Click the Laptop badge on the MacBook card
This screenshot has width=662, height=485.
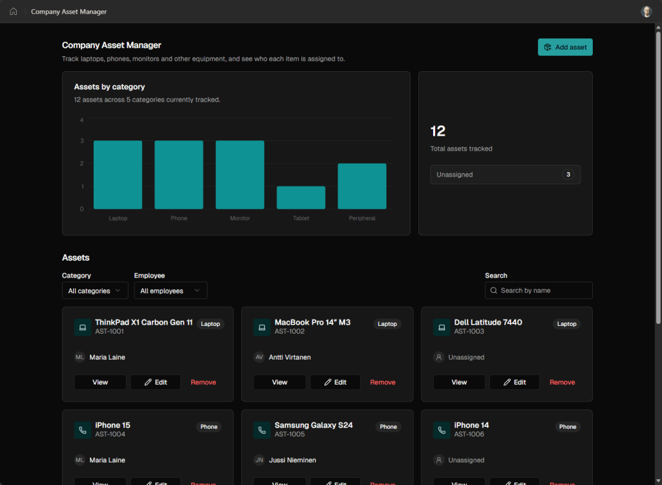387,323
